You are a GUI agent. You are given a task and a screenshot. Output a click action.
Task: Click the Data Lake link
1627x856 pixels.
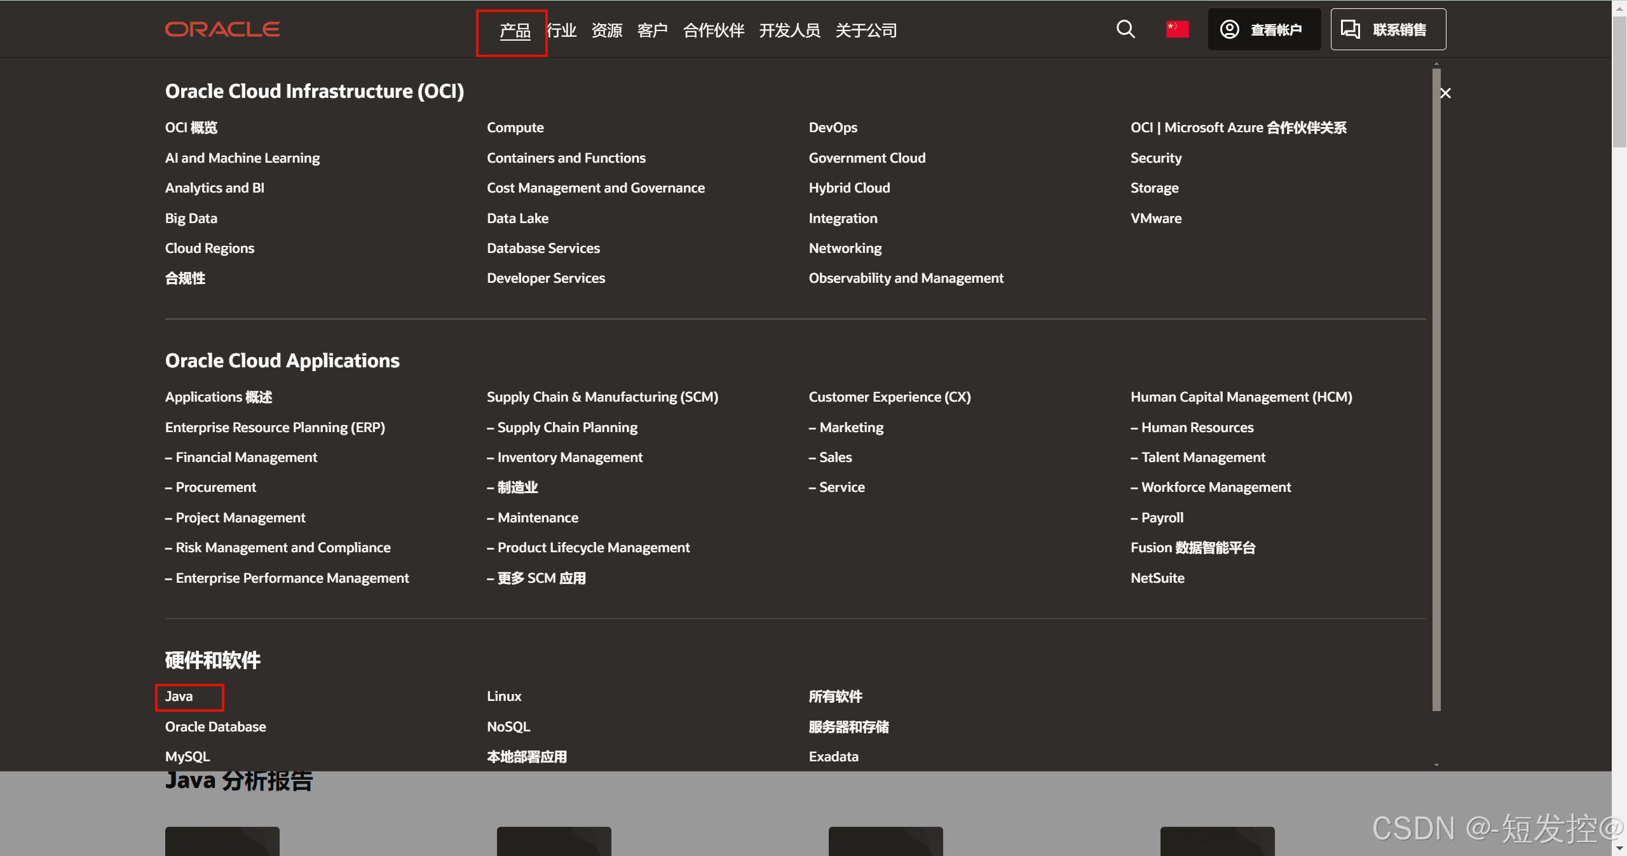pyautogui.click(x=517, y=219)
